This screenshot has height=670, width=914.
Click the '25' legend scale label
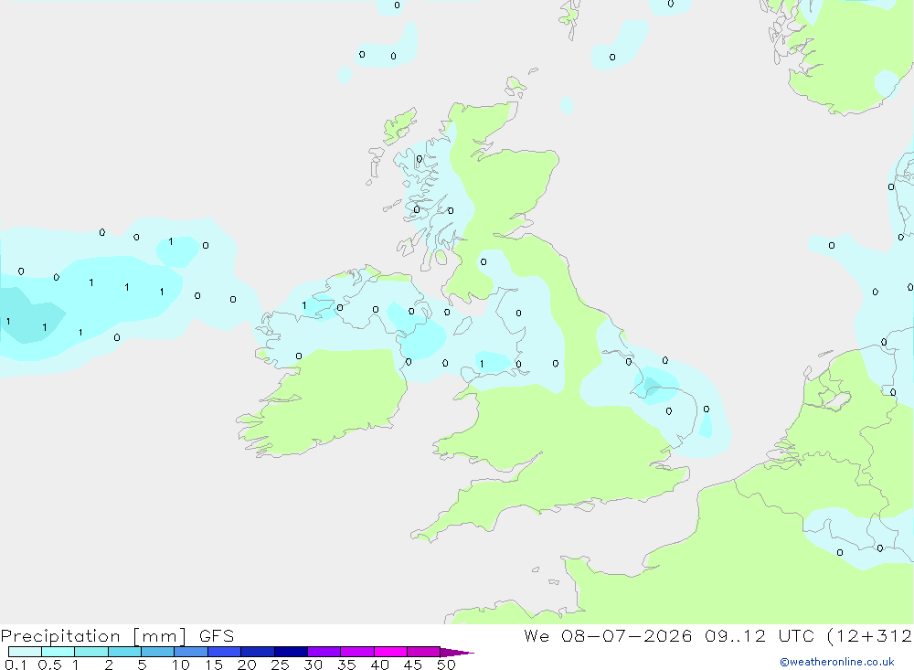coord(280,665)
